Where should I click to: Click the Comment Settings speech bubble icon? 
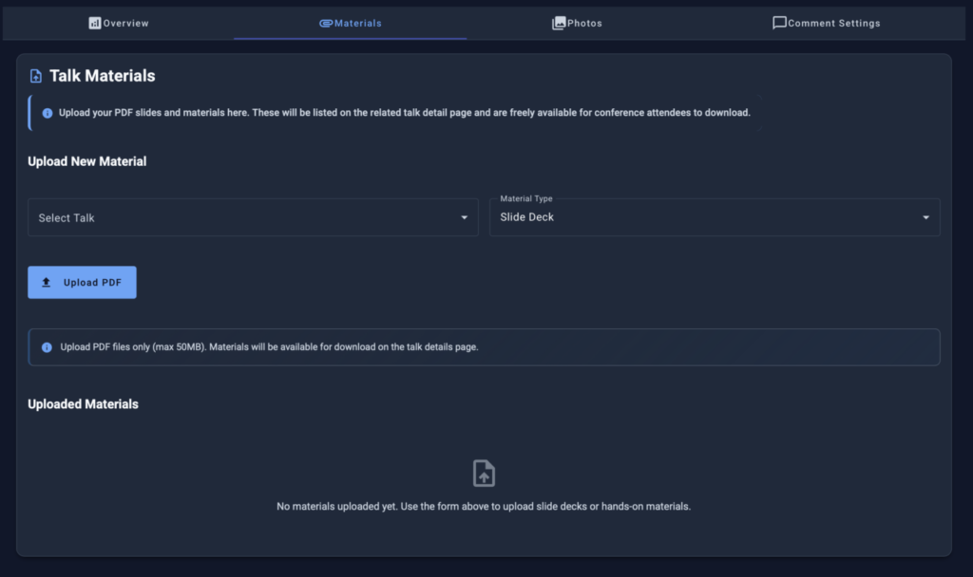coord(779,23)
